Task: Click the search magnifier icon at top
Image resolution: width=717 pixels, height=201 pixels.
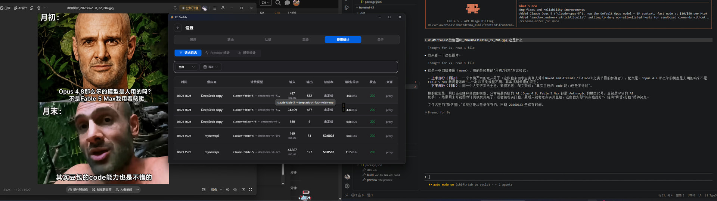Action: [x=278, y=3]
